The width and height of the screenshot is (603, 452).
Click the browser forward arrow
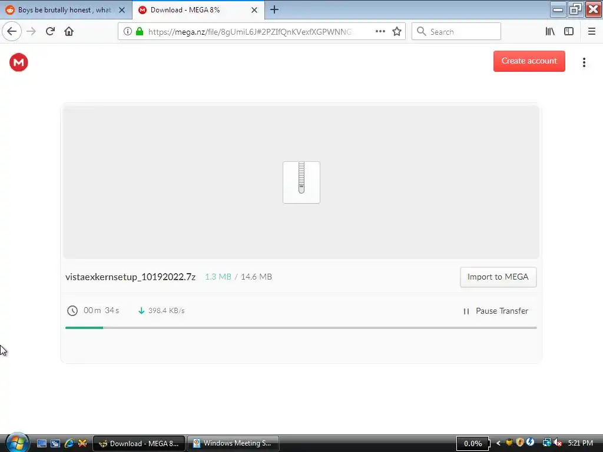[31, 31]
